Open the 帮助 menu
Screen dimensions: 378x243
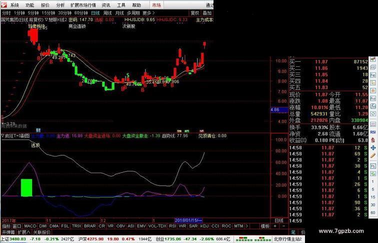click(x=136, y=5)
